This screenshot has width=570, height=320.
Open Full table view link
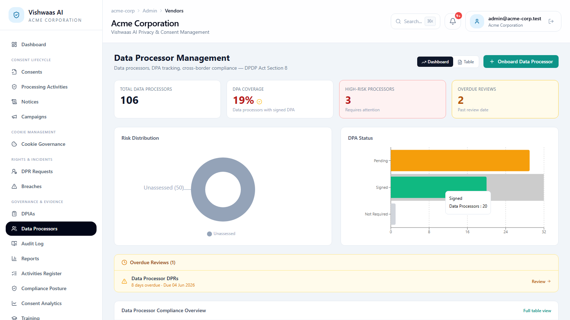point(537,311)
